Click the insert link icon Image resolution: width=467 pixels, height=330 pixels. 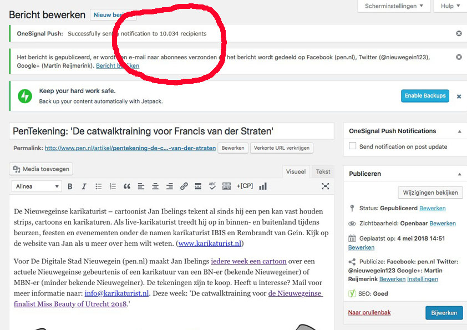[x=184, y=186]
